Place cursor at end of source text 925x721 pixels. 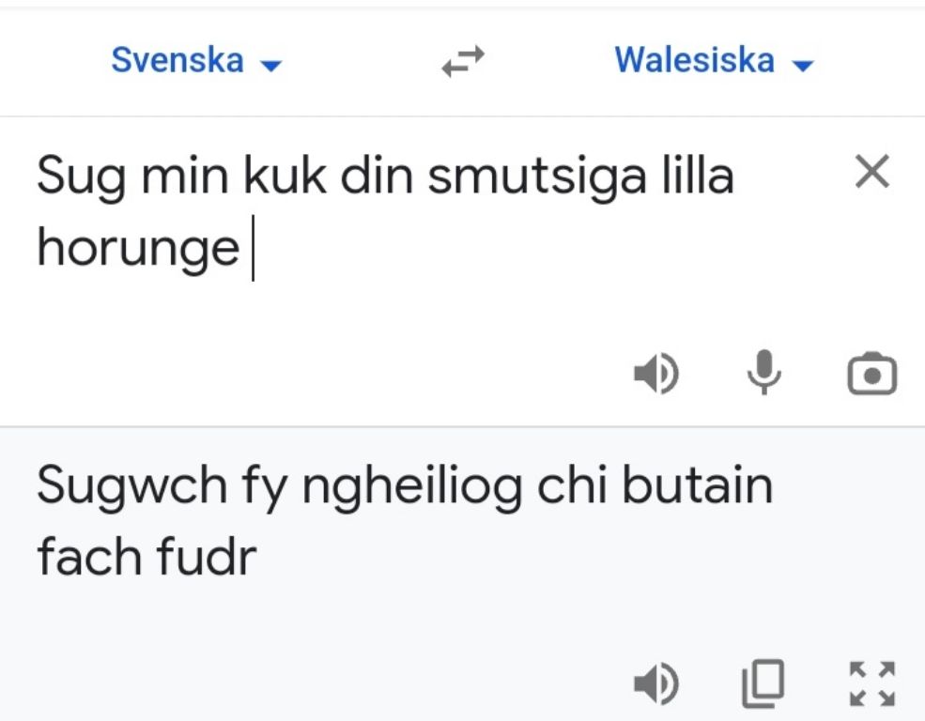251,248
